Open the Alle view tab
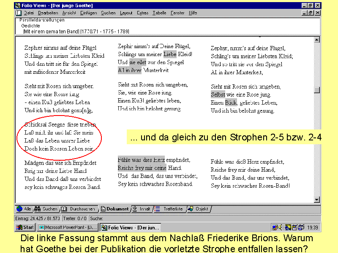This screenshot has width=338, height=253. (24, 209)
